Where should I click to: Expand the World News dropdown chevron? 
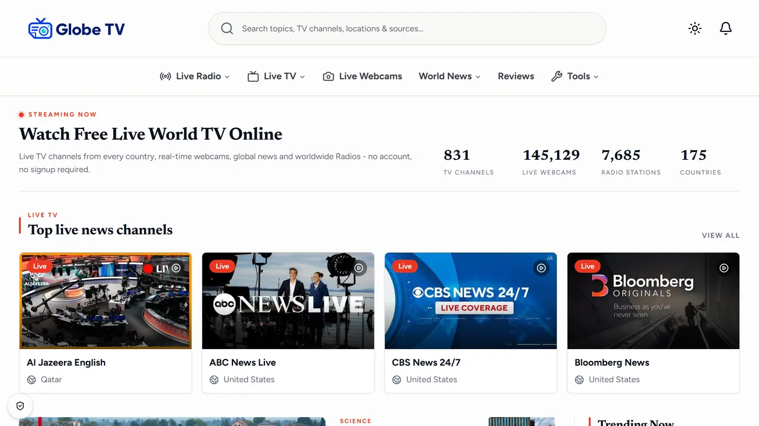pos(478,77)
